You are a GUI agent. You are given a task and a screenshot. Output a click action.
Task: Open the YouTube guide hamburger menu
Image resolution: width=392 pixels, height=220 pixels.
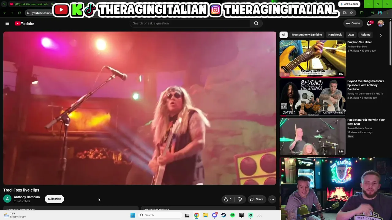7,24
